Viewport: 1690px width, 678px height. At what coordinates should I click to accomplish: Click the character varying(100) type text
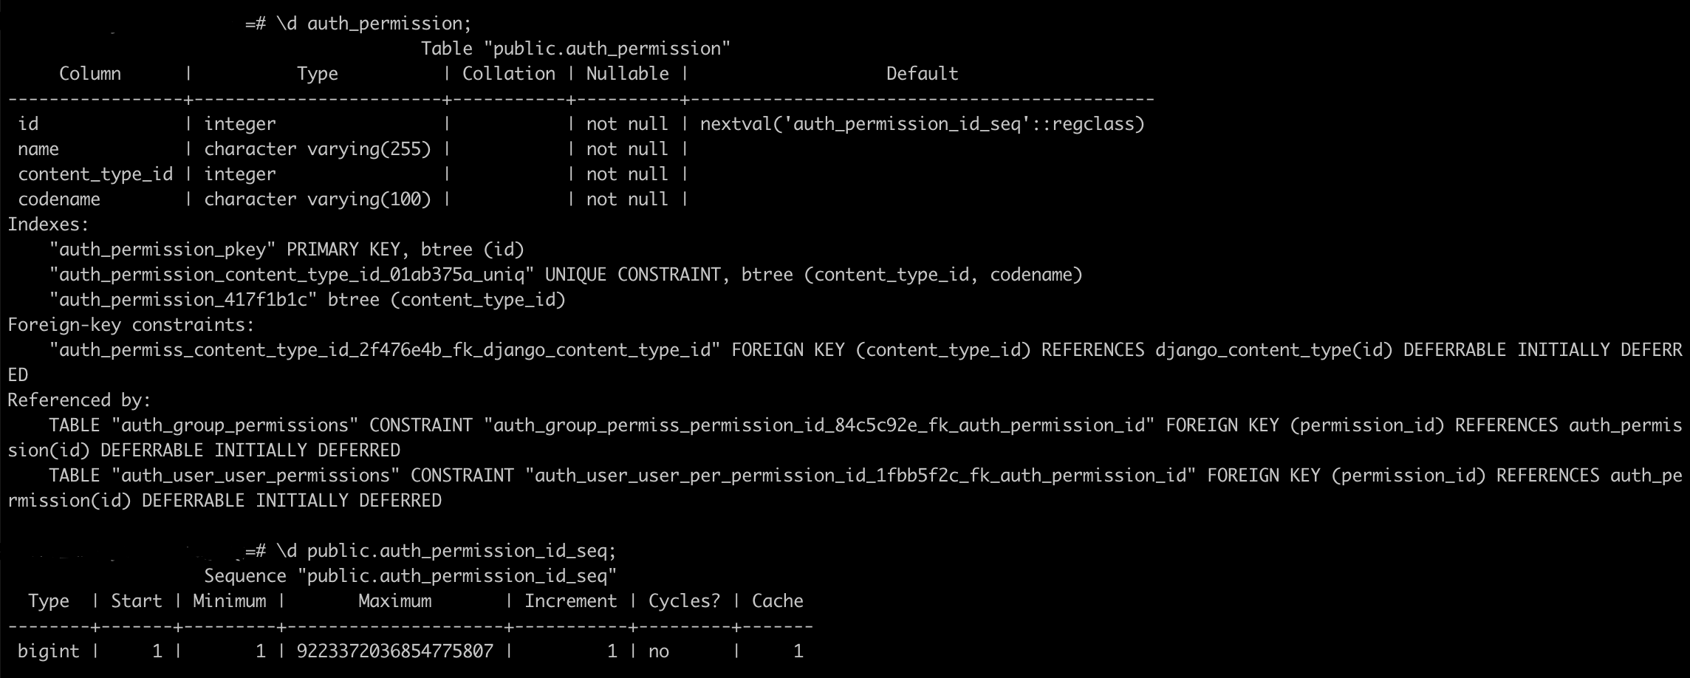point(318,199)
